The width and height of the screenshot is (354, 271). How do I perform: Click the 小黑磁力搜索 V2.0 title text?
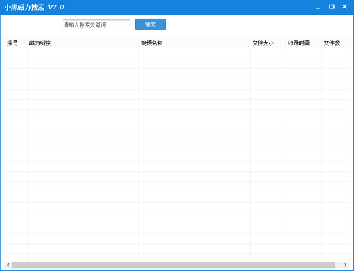(34, 7)
